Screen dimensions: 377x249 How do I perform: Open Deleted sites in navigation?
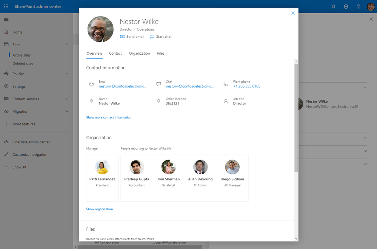coord(23,63)
